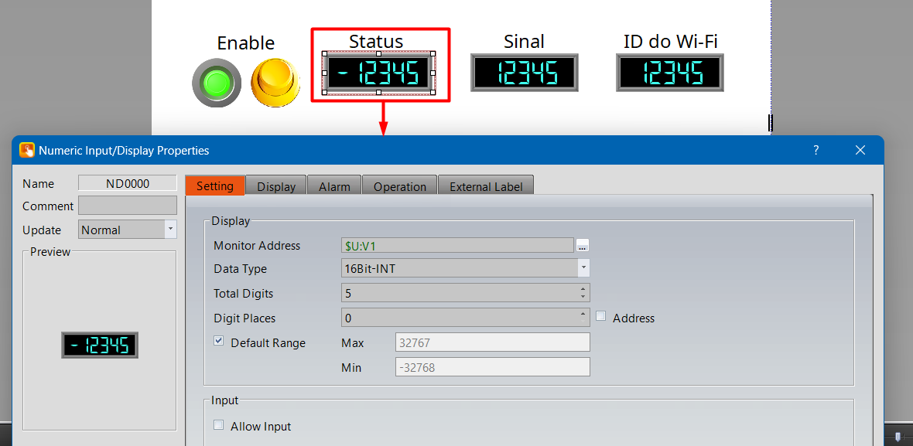Click the Total Digits spinner arrows
Viewport: 913px width, 446px height.
coord(583,293)
